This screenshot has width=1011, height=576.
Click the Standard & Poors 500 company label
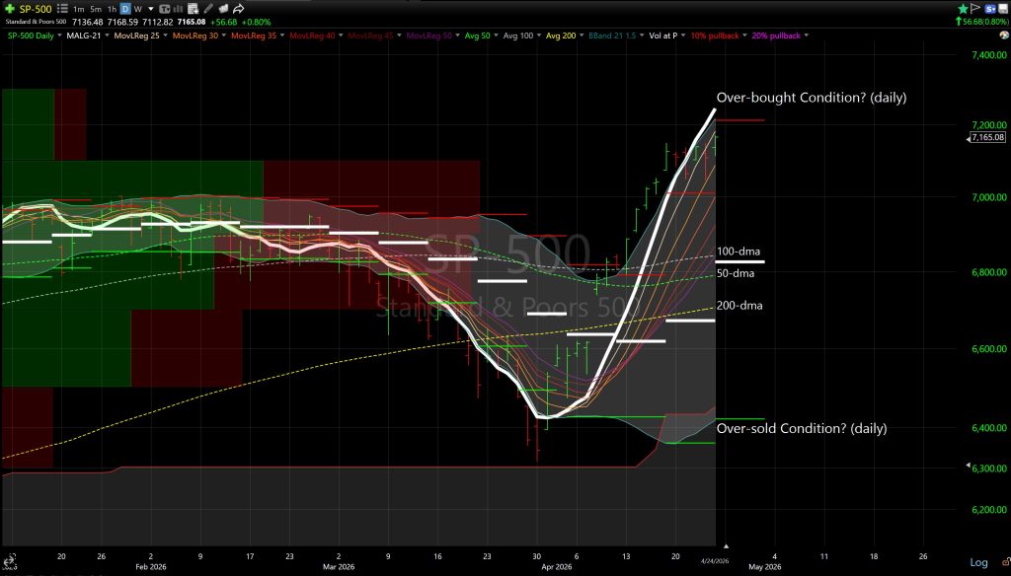click(36, 22)
